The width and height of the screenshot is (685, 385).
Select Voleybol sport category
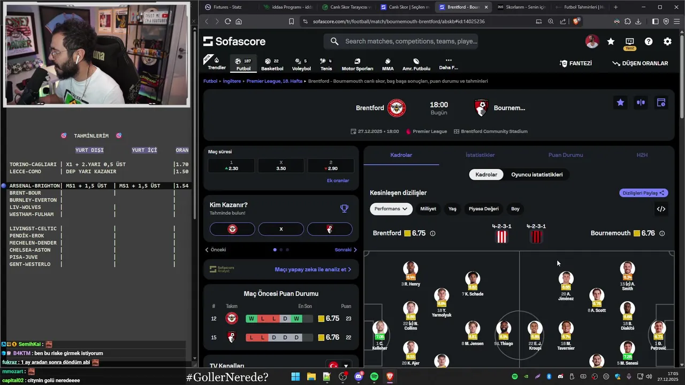point(301,64)
